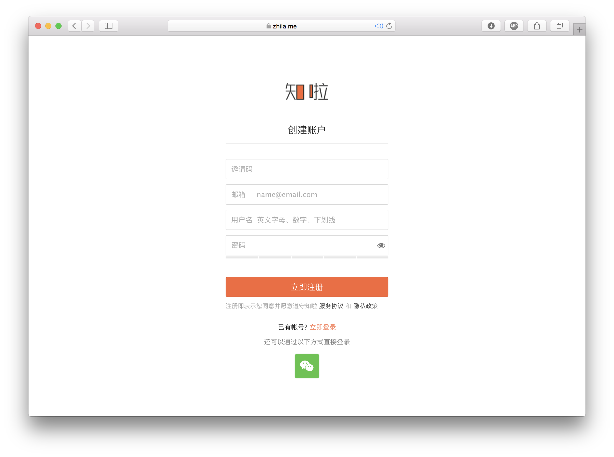Click the zhila.me address bar

point(281,26)
